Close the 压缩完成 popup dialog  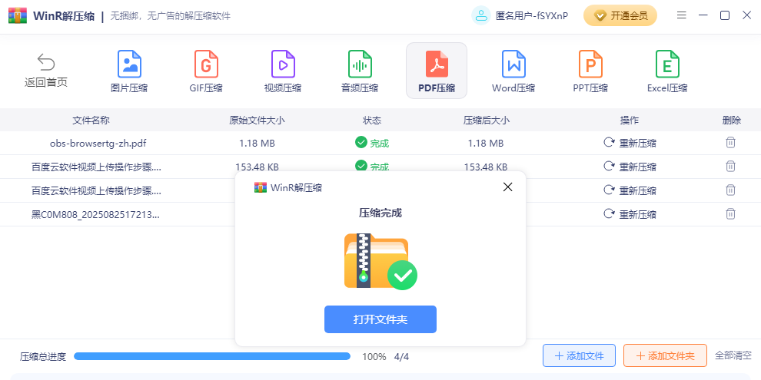point(507,187)
